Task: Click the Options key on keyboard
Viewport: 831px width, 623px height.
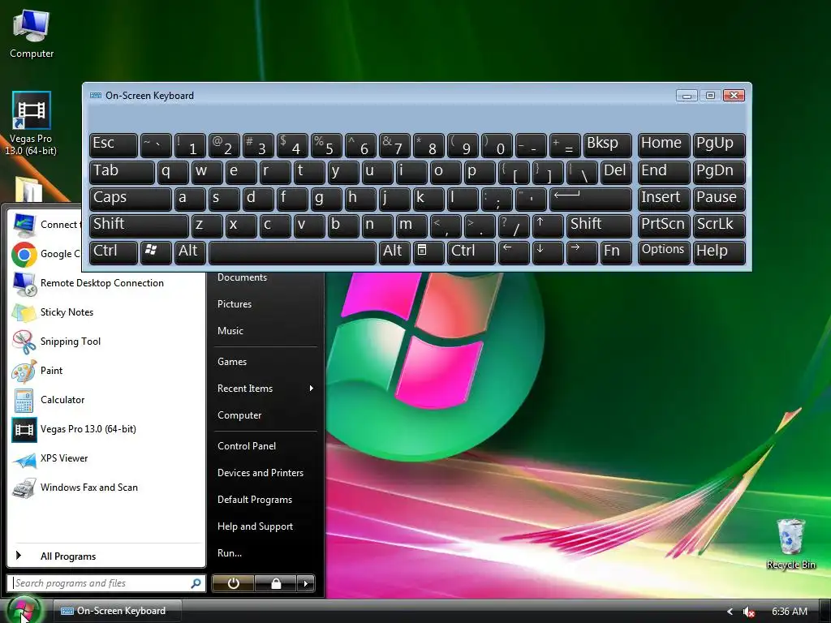Action: 664,252
